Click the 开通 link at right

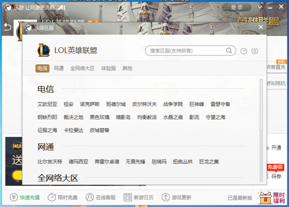pos(276,148)
